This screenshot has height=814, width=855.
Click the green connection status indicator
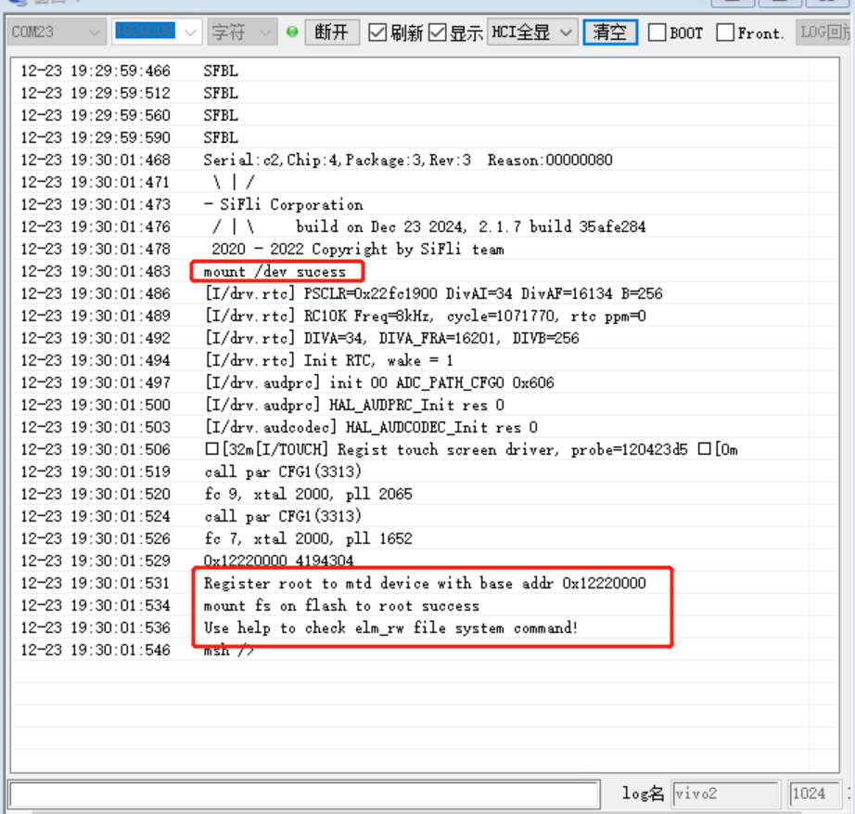click(292, 32)
